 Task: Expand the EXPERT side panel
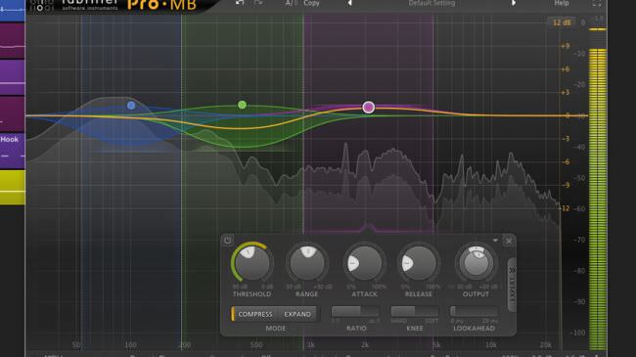[512, 285]
